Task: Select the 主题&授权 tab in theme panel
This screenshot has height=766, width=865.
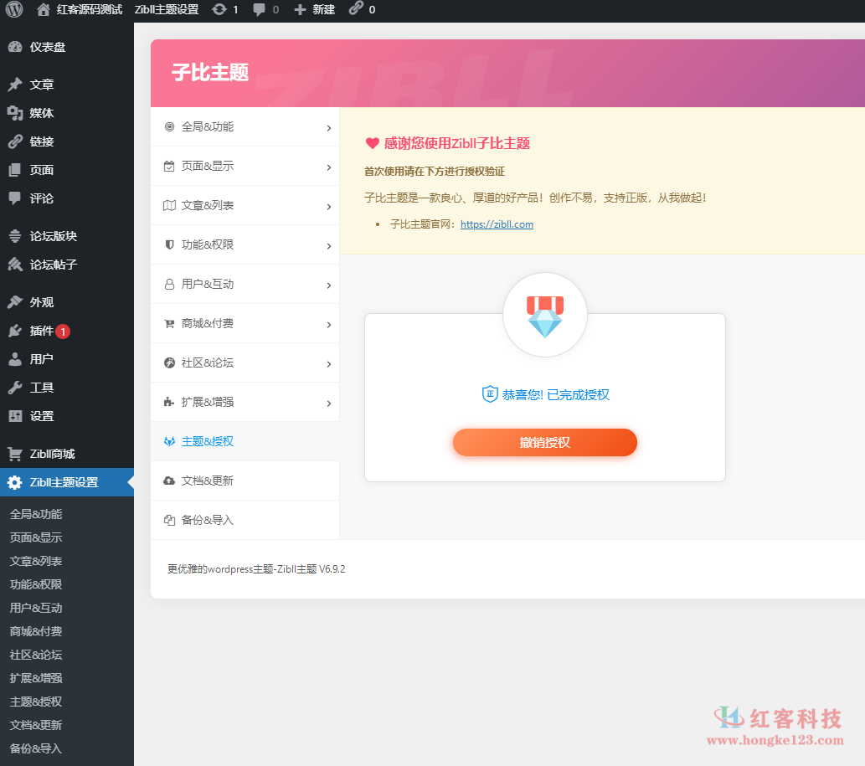Action: [245, 441]
